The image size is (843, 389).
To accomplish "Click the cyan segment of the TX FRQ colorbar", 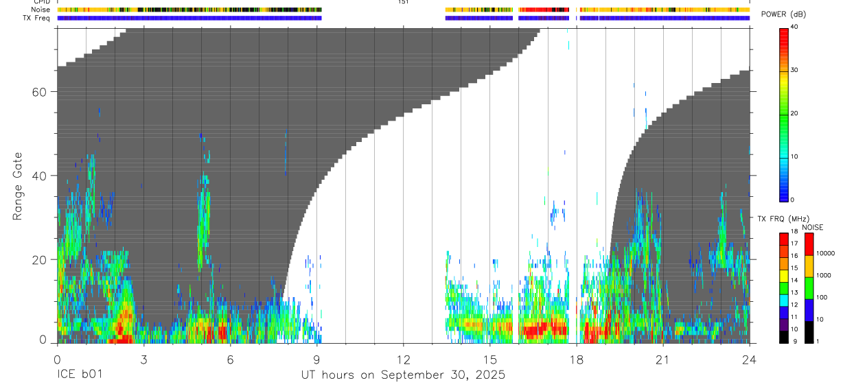I will (x=783, y=300).
